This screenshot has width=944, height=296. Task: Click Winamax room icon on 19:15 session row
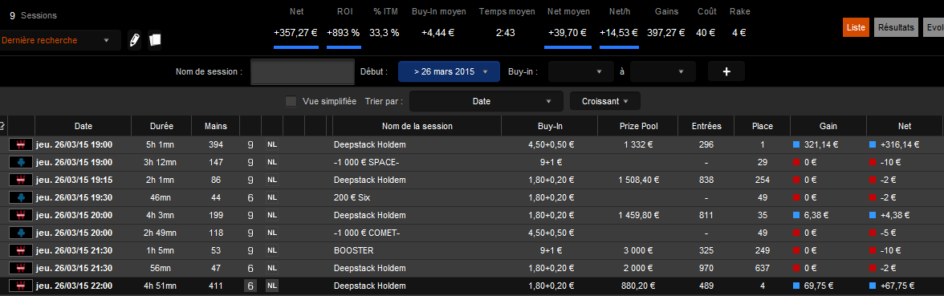point(20,180)
